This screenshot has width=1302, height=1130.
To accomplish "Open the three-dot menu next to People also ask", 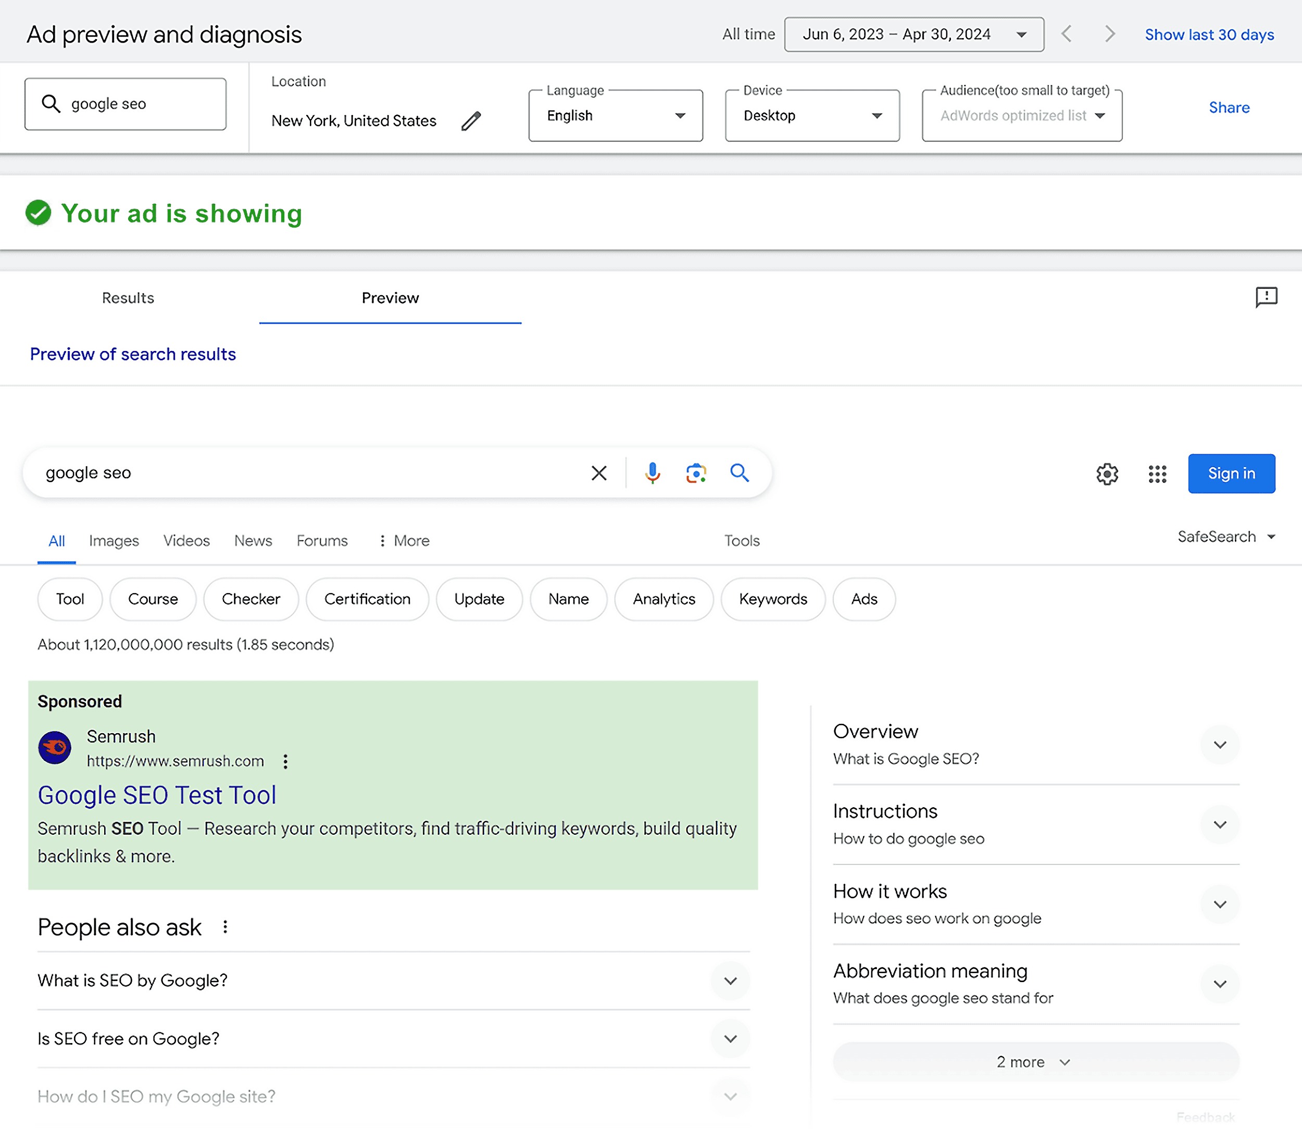I will click(x=226, y=927).
